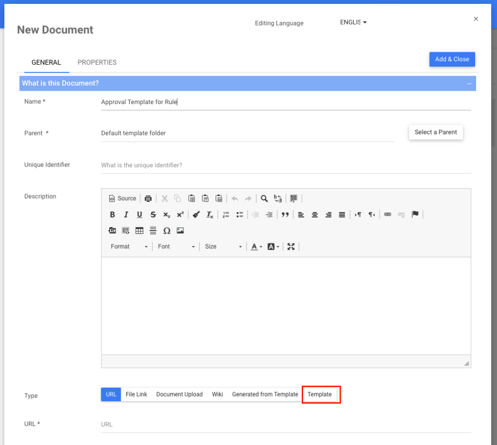Select the Template document type
497x445 pixels.
tap(320, 394)
